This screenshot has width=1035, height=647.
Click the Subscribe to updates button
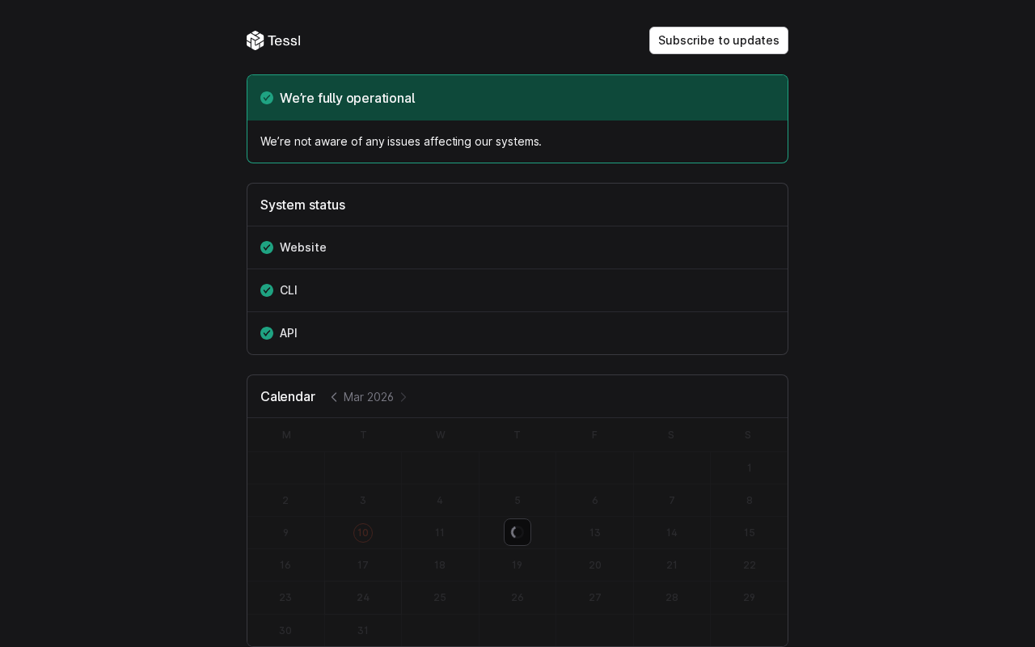(718, 40)
